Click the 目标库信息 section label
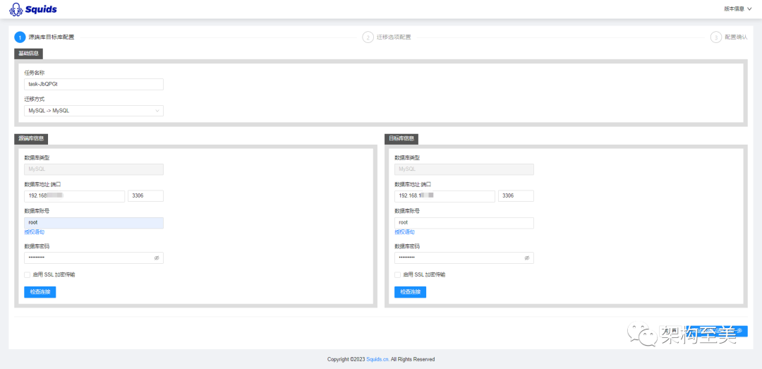 pyautogui.click(x=401, y=138)
